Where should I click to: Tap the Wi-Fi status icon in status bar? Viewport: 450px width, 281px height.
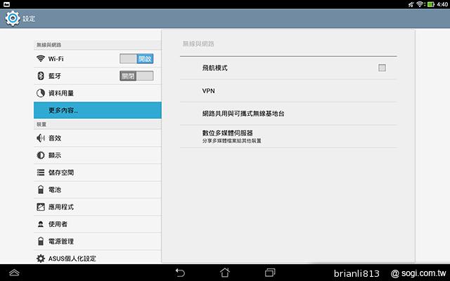click(420, 4)
